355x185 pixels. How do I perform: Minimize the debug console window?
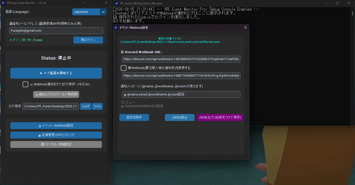coord(326,3)
